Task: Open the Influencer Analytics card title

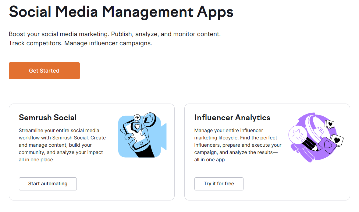Action: coord(232,118)
